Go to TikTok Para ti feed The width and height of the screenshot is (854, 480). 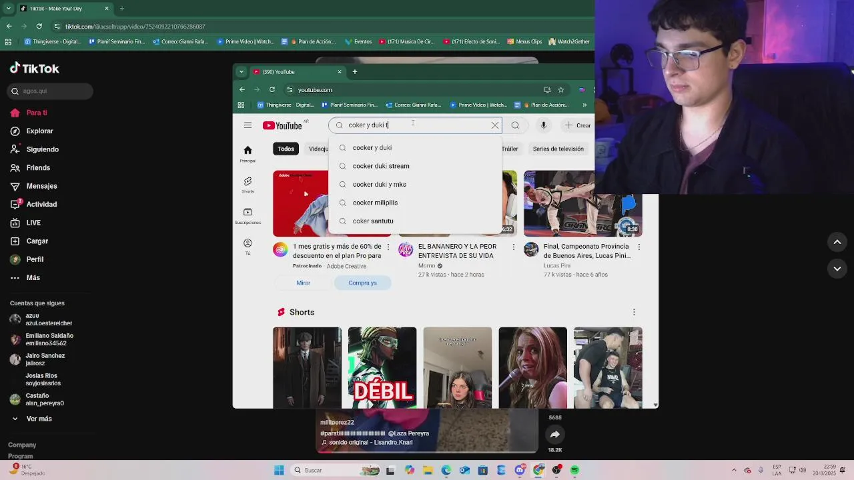pyautogui.click(x=29, y=113)
